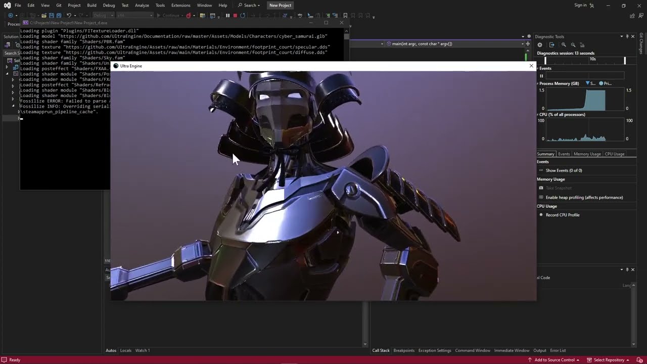This screenshot has height=364, width=647.
Task: Toggle Record CPU Profile
Action: pos(559,215)
